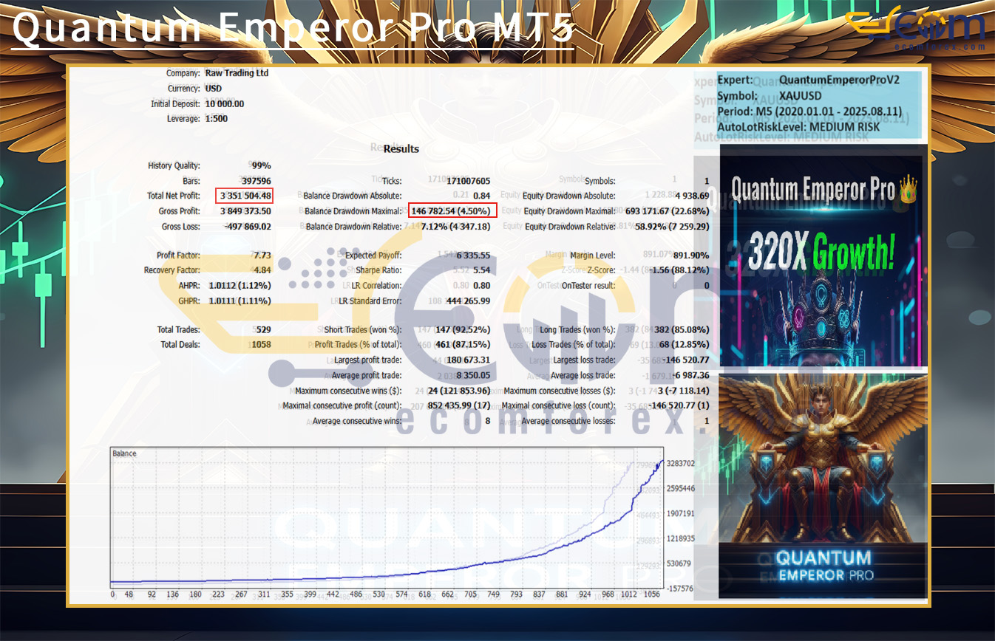Click the Balance label on the chart
The image size is (995, 641).
point(124,453)
